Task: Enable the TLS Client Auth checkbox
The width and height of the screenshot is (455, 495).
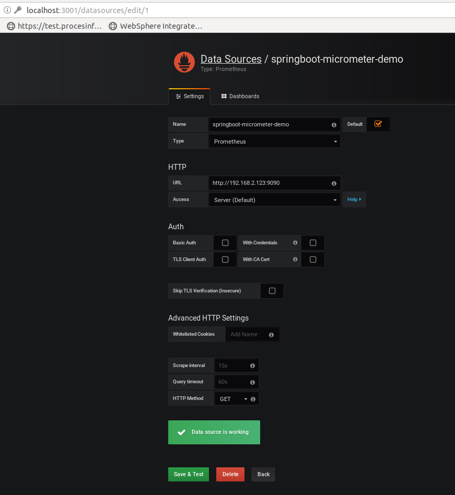Action: (225, 260)
